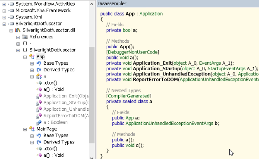
Task: Select Application_Startup in the tree
Action: click(x=66, y=103)
